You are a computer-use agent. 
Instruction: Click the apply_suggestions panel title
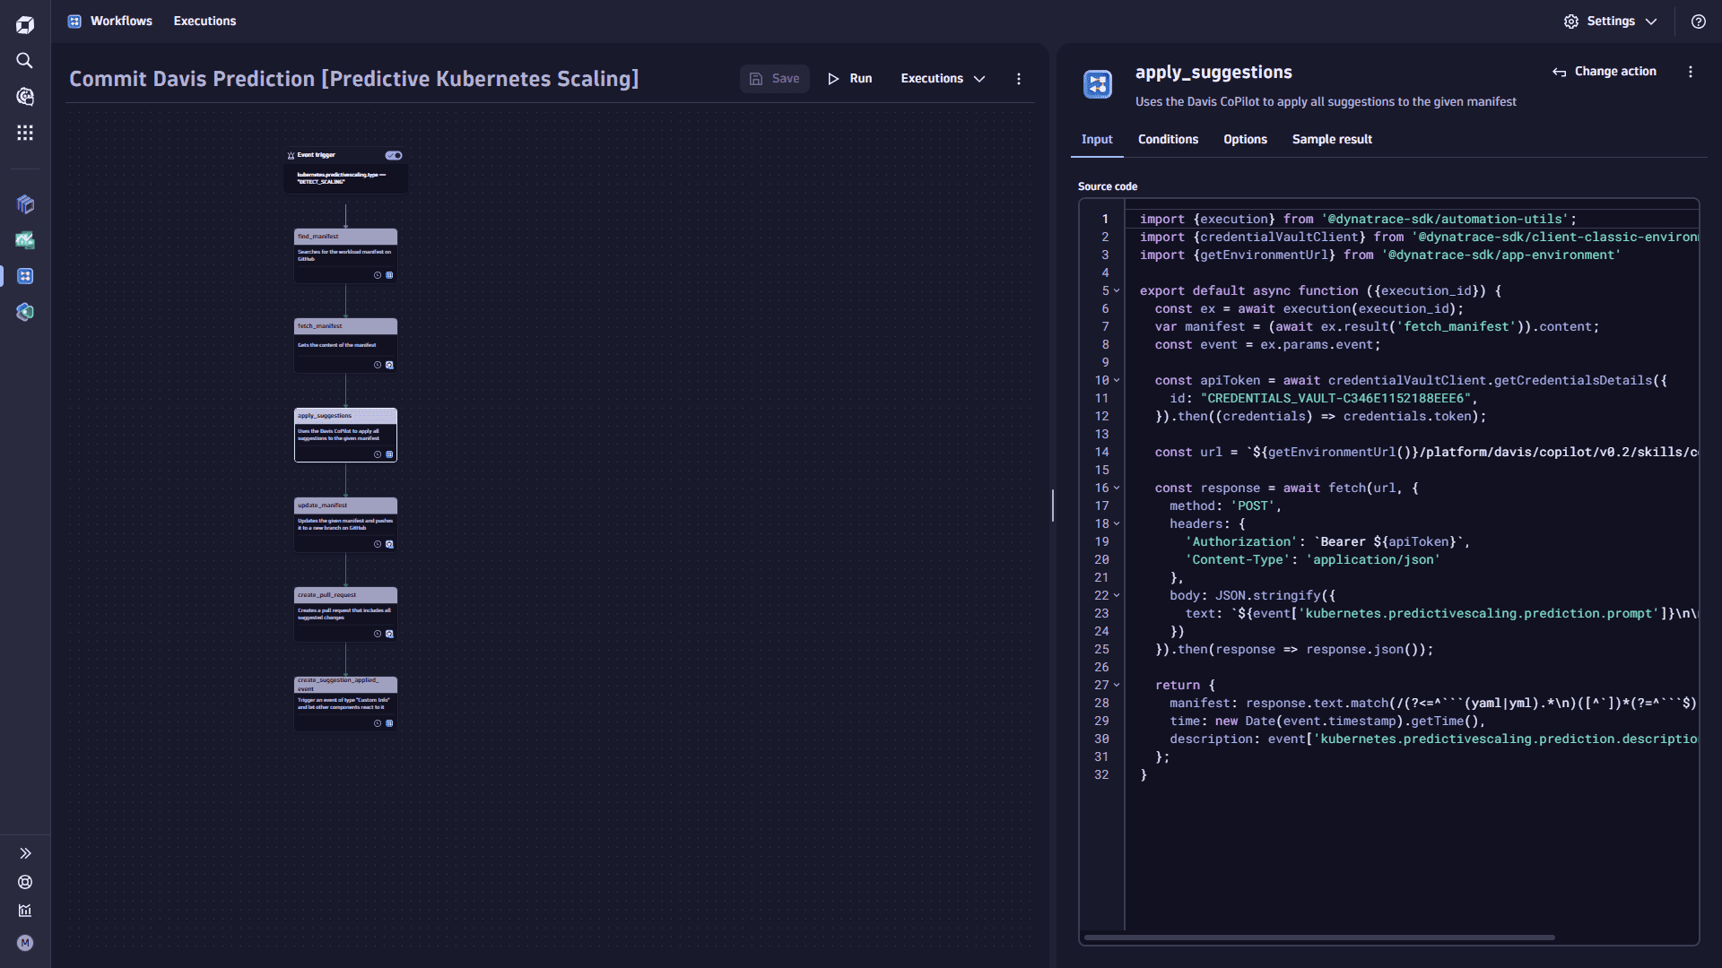pyautogui.click(x=1213, y=73)
